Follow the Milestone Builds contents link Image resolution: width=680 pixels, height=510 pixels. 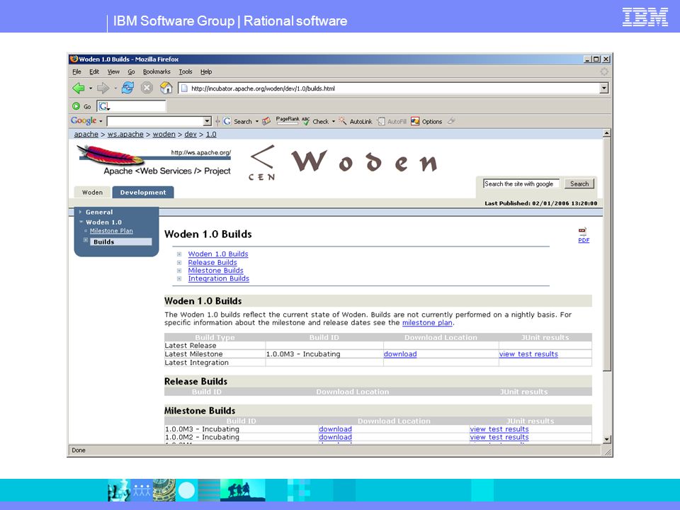tap(215, 270)
